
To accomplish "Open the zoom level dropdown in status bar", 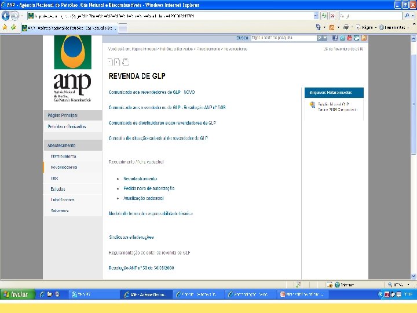I will point(408,285).
